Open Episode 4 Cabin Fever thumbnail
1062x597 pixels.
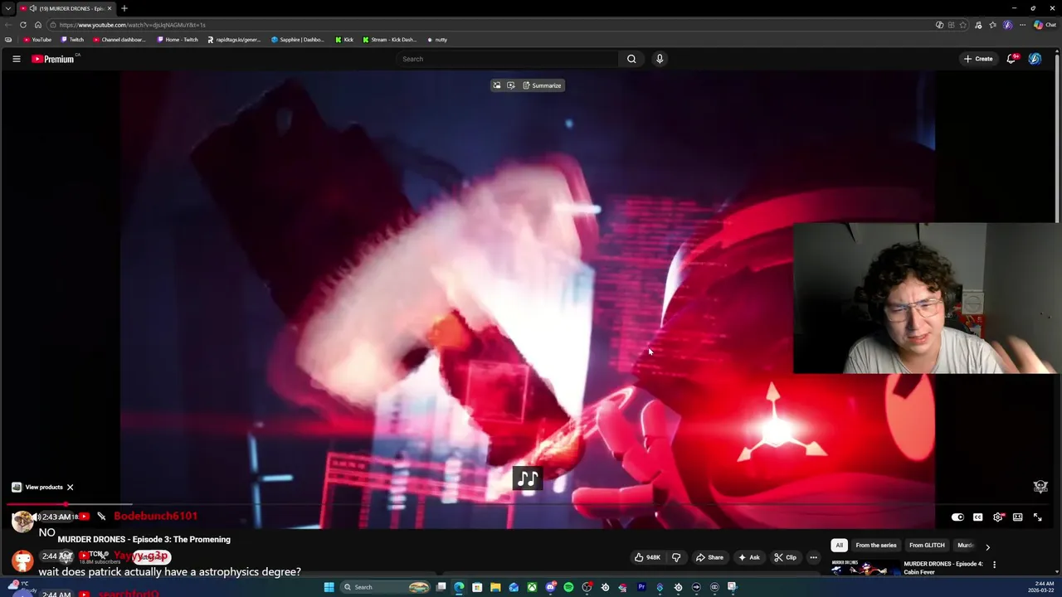[x=865, y=569]
